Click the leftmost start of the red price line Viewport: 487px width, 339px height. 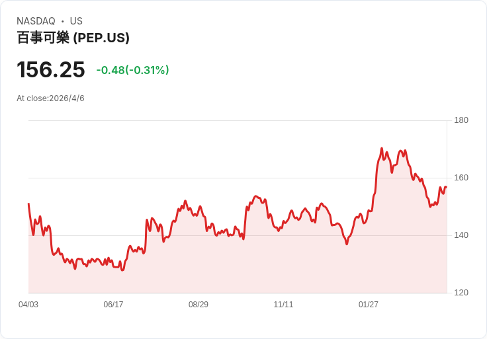coord(28,204)
